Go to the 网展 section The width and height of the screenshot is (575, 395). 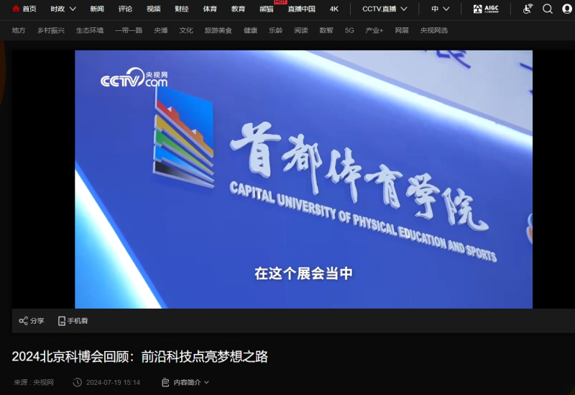(x=402, y=30)
